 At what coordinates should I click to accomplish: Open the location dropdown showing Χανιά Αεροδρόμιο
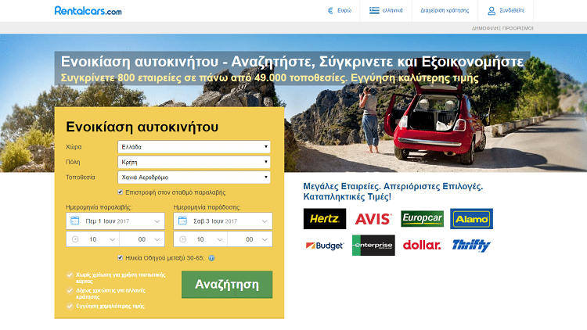tap(194, 178)
